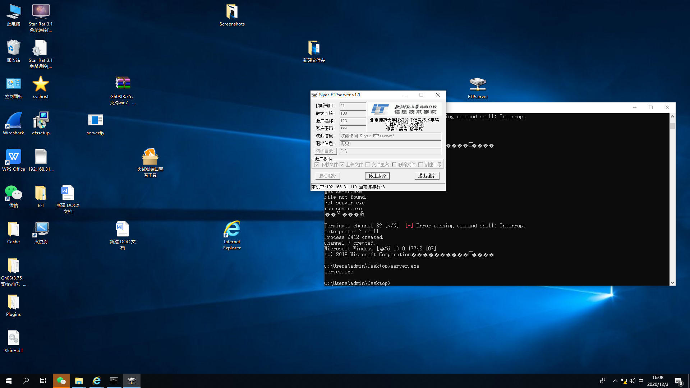
Task: Click the 欢迎信息 text field
Action: click(x=390, y=136)
